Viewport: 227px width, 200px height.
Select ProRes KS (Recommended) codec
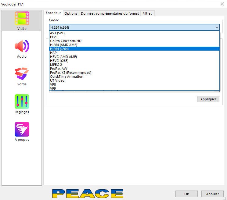point(134,73)
